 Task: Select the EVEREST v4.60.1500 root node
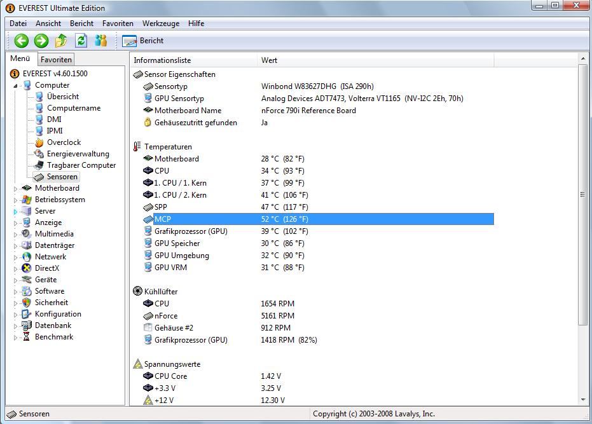[x=55, y=74]
